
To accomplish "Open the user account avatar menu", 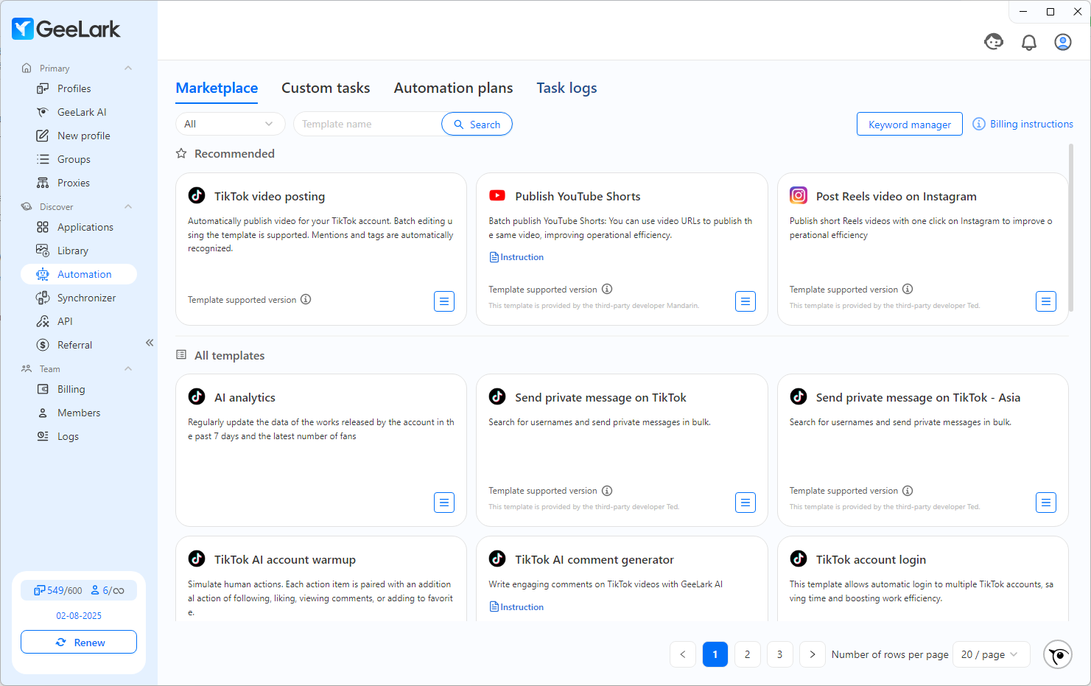I will [x=1063, y=42].
